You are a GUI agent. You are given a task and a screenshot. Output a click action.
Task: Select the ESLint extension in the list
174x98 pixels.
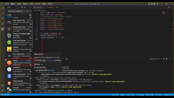[x=19, y=63]
